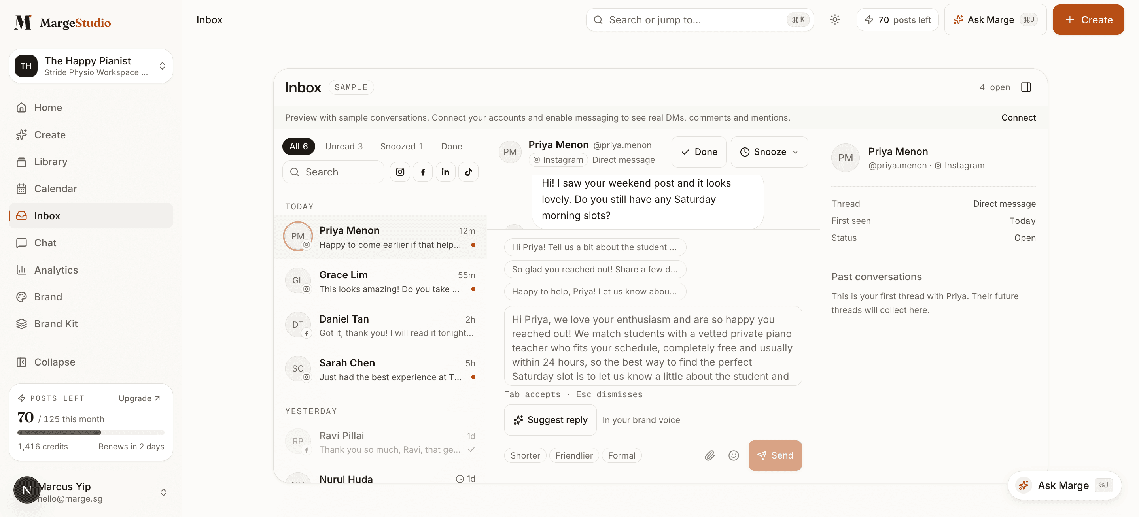Click the Inbox breadcrumb title in top bar
Viewport: 1139px width, 517px height.
tap(209, 19)
